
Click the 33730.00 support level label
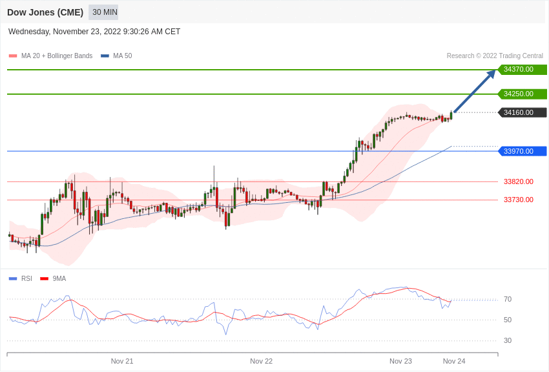point(519,200)
